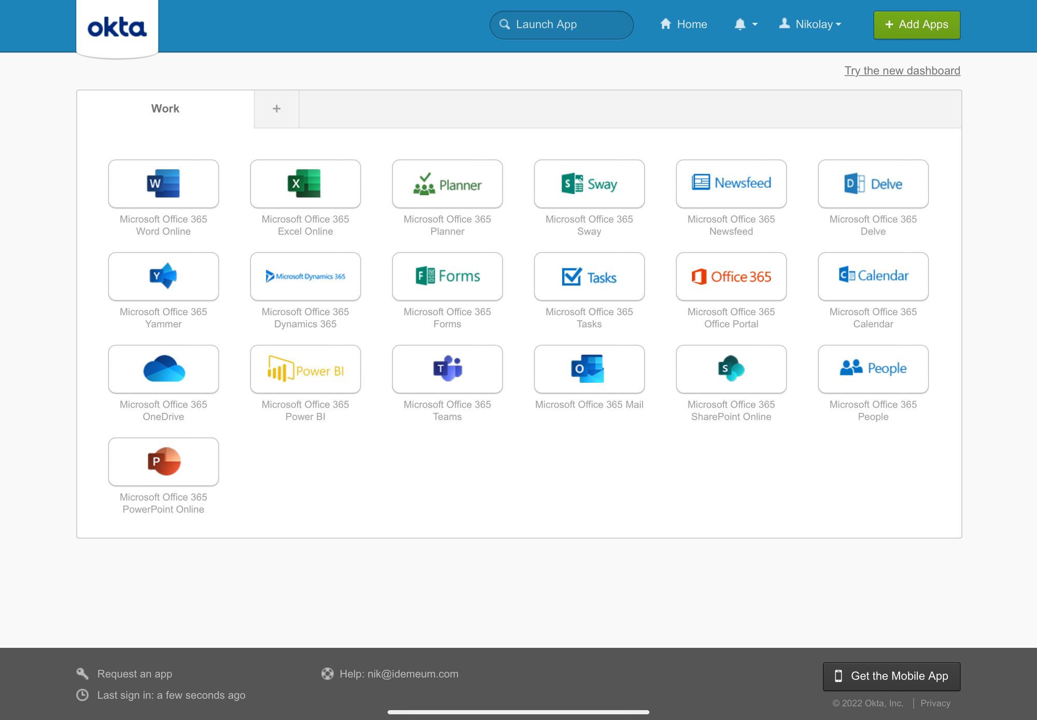Launch Excel Online app tile
Screen dimensions: 1037x720
[x=305, y=184]
